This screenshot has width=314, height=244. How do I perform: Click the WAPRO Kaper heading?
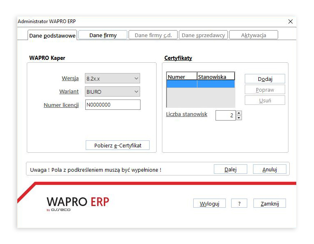click(47, 58)
